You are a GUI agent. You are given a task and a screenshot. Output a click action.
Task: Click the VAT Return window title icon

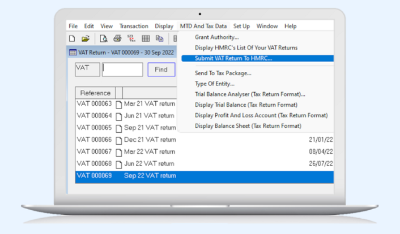(73, 53)
